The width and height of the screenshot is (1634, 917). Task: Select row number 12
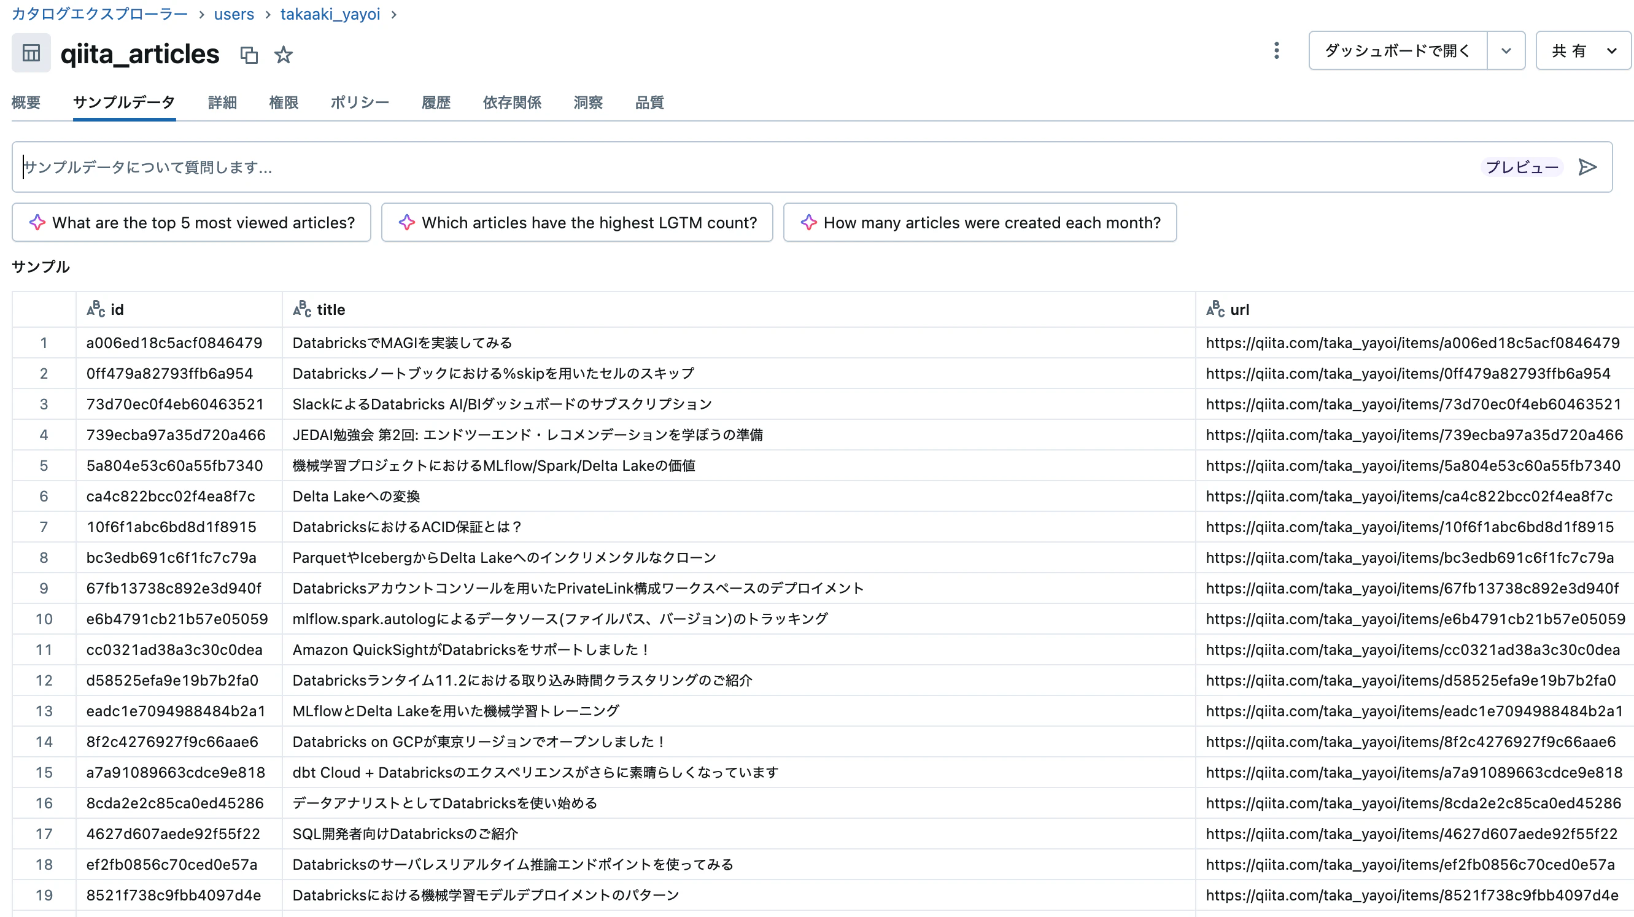point(44,681)
